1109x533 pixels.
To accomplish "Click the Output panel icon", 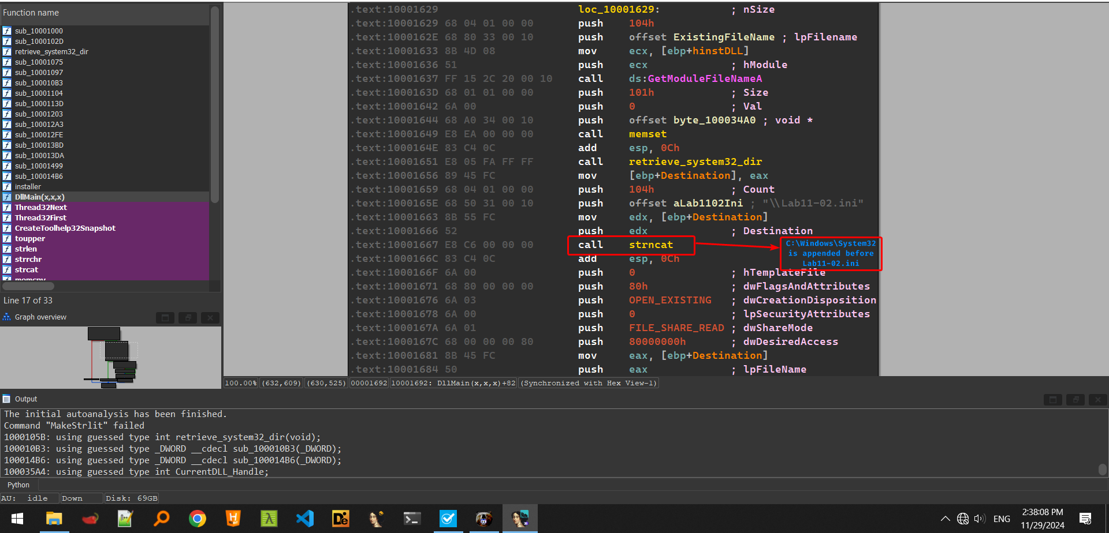I will point(7,399).
